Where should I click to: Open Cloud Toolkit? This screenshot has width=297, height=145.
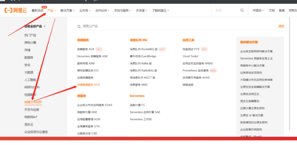coord(190,56)
